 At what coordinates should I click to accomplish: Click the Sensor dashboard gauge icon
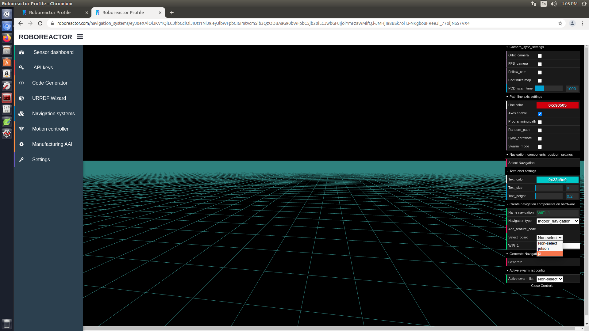point(21,52)
